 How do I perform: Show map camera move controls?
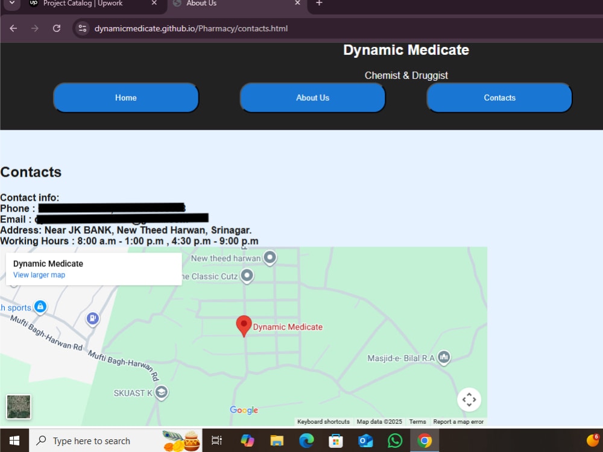469,400
